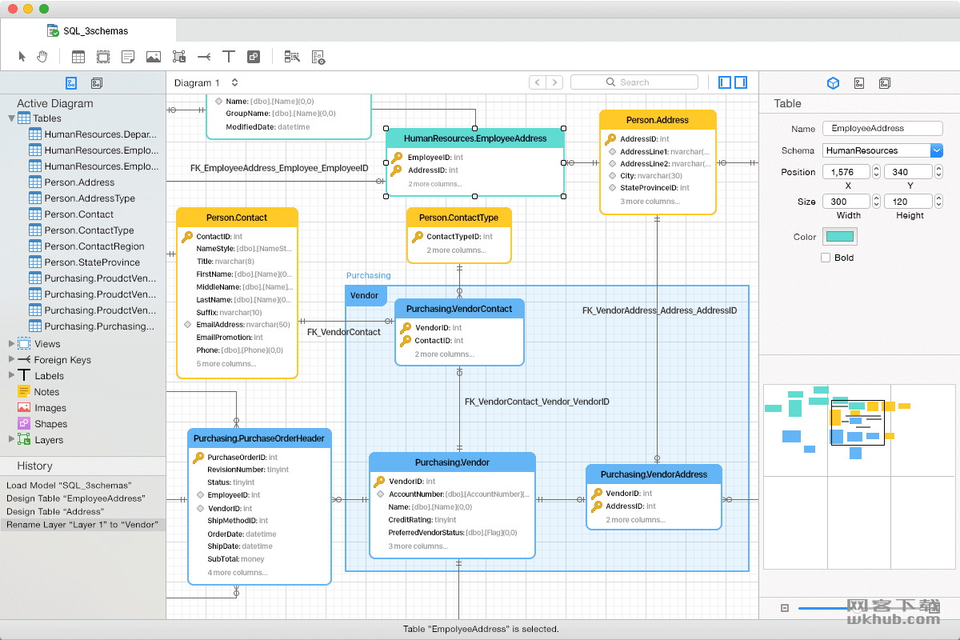Open the teal Color swatch picker

840,237
